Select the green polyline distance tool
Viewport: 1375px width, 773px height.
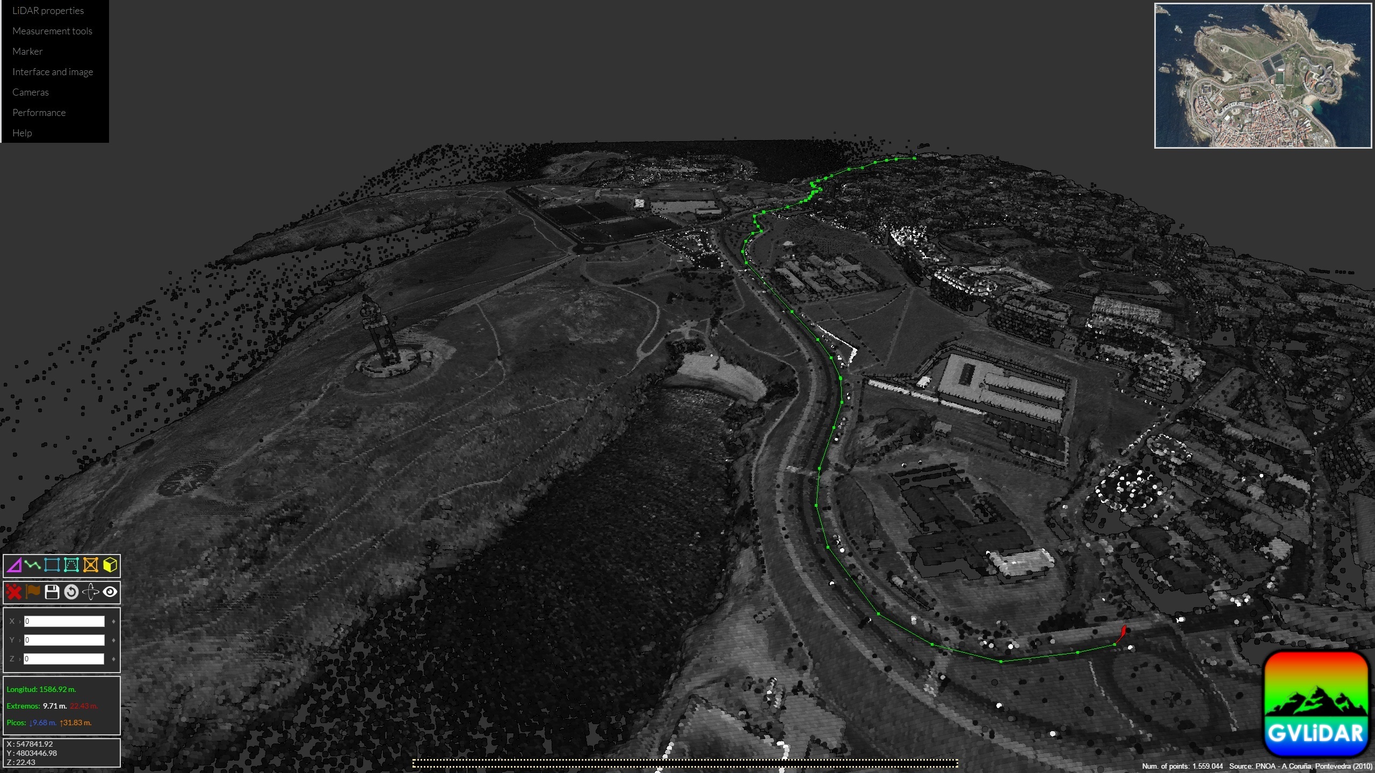point(33,565)
